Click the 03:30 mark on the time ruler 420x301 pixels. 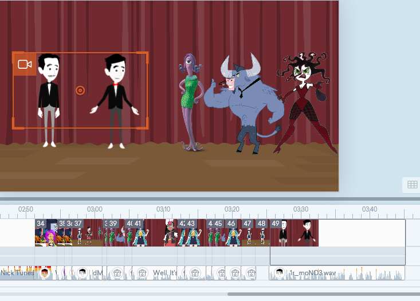[x=301, y=209]
